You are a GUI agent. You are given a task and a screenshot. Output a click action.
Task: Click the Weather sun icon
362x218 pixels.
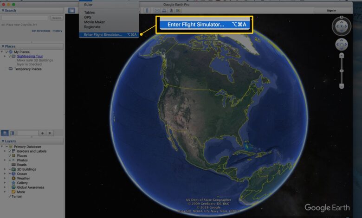[x=13, y=178]
